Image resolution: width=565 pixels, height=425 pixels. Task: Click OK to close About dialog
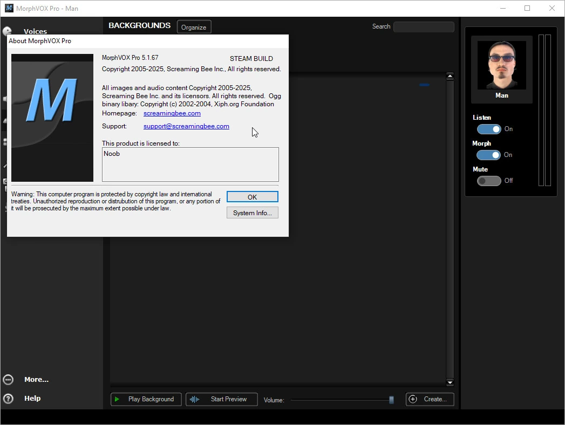[252, 197]
